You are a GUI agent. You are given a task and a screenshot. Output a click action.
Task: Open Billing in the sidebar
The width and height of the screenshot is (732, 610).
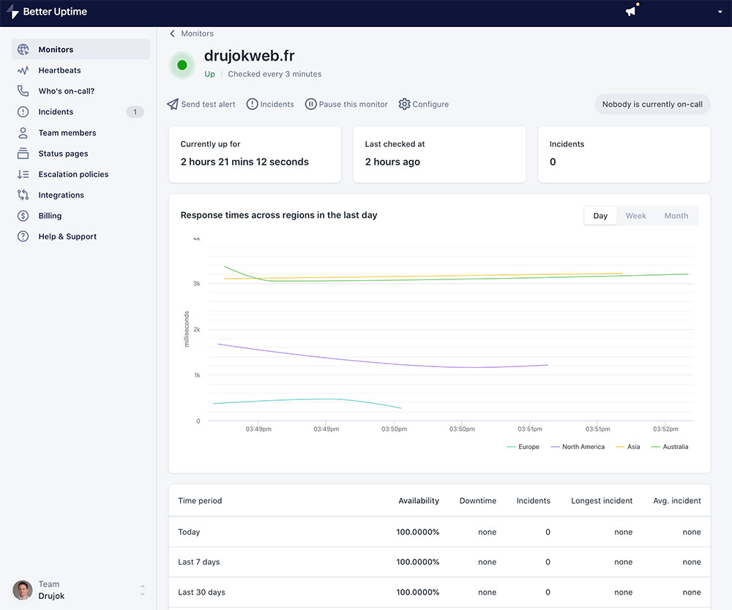(81, 216)
